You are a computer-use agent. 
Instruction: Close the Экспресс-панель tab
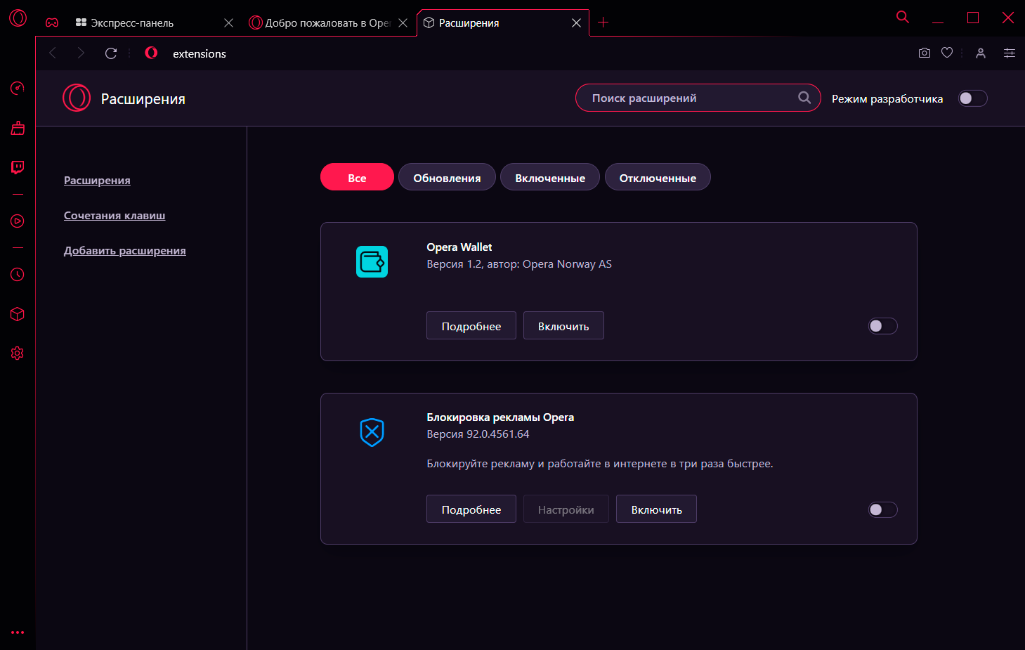(228, 23)
